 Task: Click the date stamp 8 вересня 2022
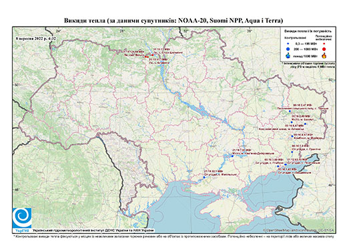tap(36, 38)
